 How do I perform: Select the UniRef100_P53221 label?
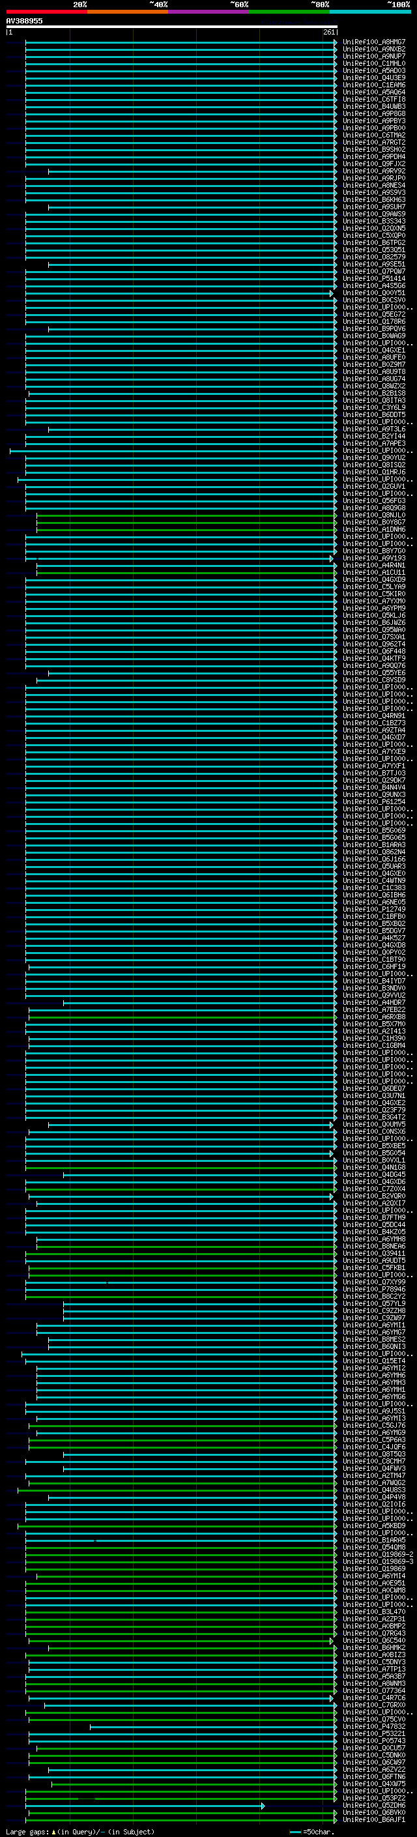(374, 1734)
